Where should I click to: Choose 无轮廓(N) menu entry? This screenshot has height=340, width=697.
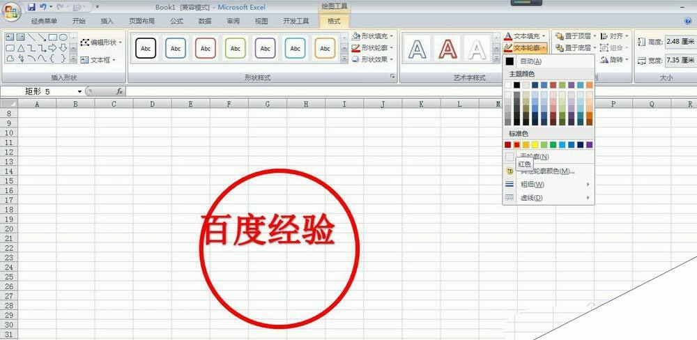[x=548, y=157]
